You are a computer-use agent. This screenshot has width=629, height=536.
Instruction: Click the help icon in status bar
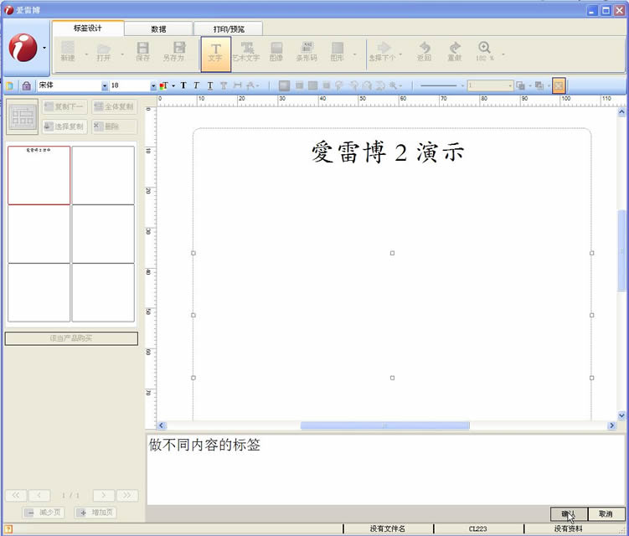click(8, 528)
